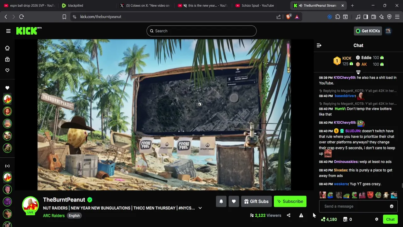Image resolution: width=403 pixels, height=227 pixels.
Task: Open browser share page icon
Action: [279, 17]
